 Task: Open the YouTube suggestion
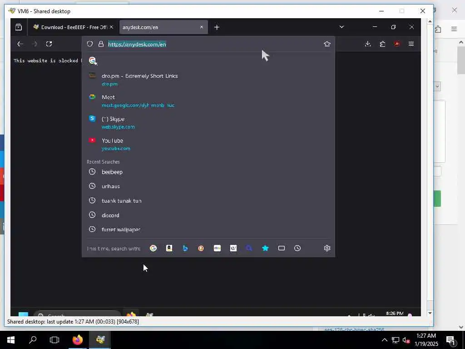[x=208, y=144]
